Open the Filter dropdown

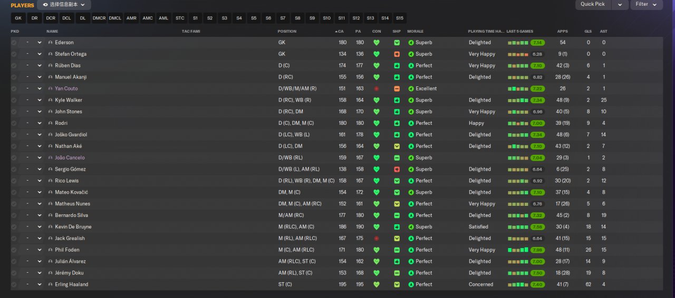click(x=647, y=4)
